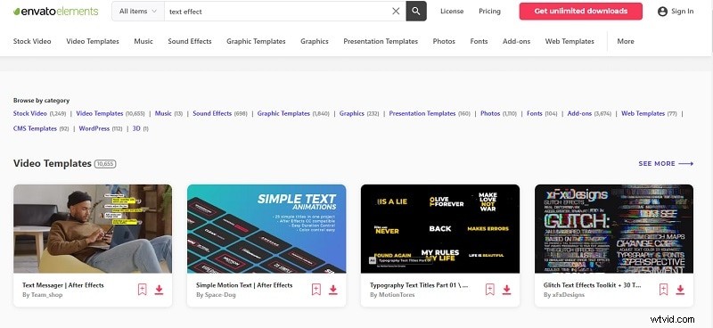Open Presentation Templates in the top navigation

click(381, 41)
